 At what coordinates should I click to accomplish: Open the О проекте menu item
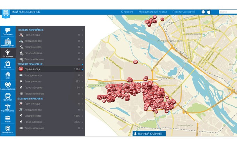tap(127, 12)
